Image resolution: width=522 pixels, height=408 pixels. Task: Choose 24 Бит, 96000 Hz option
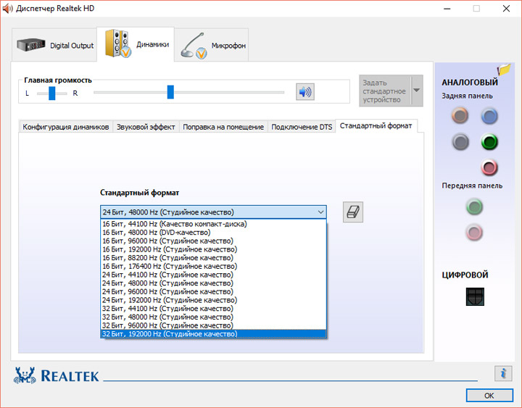pos(213,291)
